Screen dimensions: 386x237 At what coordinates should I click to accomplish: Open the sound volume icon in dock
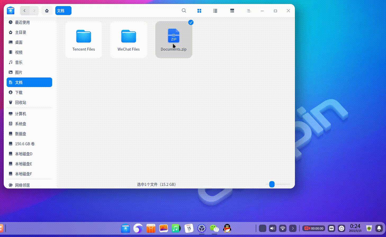tap(272, 228)
